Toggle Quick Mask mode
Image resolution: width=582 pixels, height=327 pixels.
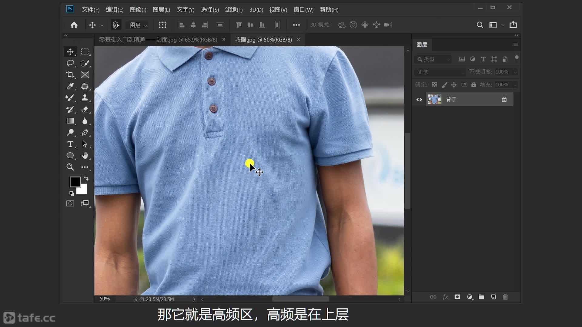point(70,203)
